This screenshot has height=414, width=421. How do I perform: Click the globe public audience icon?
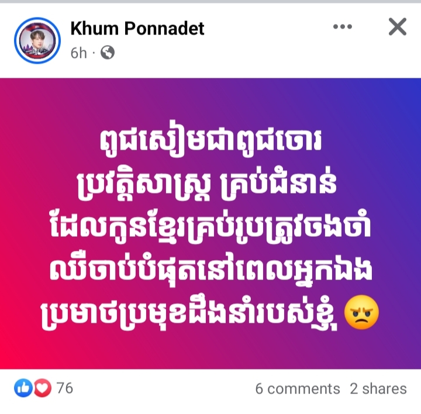tap(108, 53)
